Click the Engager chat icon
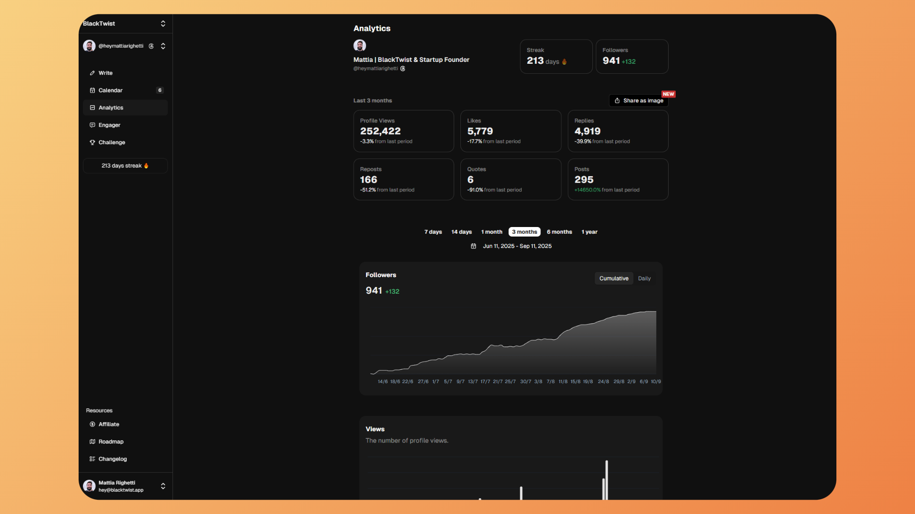 click(92, 125)
